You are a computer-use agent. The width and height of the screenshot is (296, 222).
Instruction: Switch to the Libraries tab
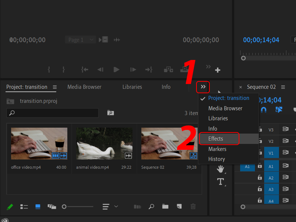coord(132,87)
